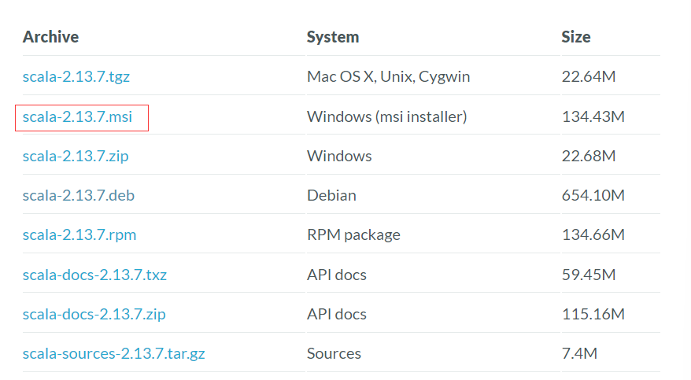Get the scala-2.13.7.deb Debian package
This screenshot has width=691, height=380.
78,196
